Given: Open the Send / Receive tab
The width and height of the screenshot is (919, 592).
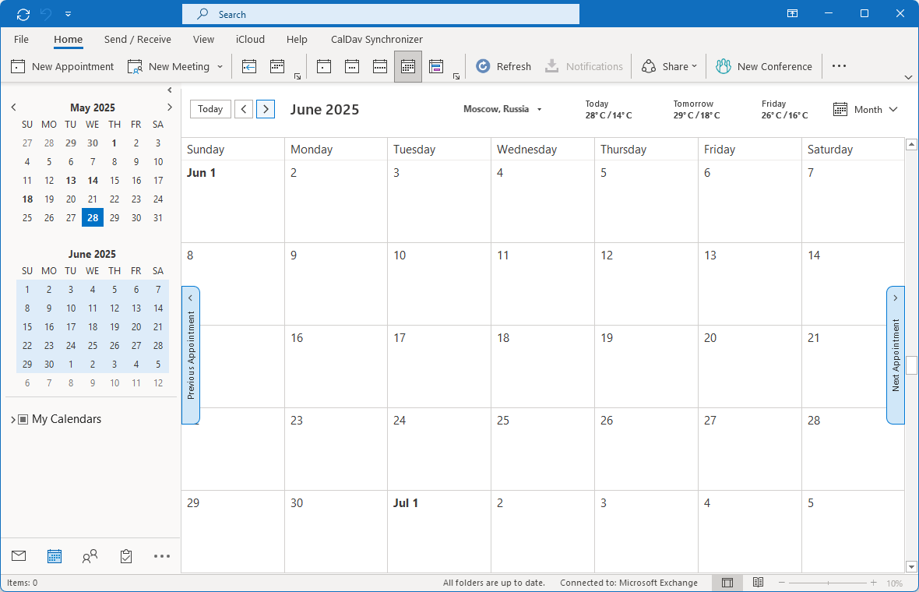Looking at the screenshot, I should [138, 39].
